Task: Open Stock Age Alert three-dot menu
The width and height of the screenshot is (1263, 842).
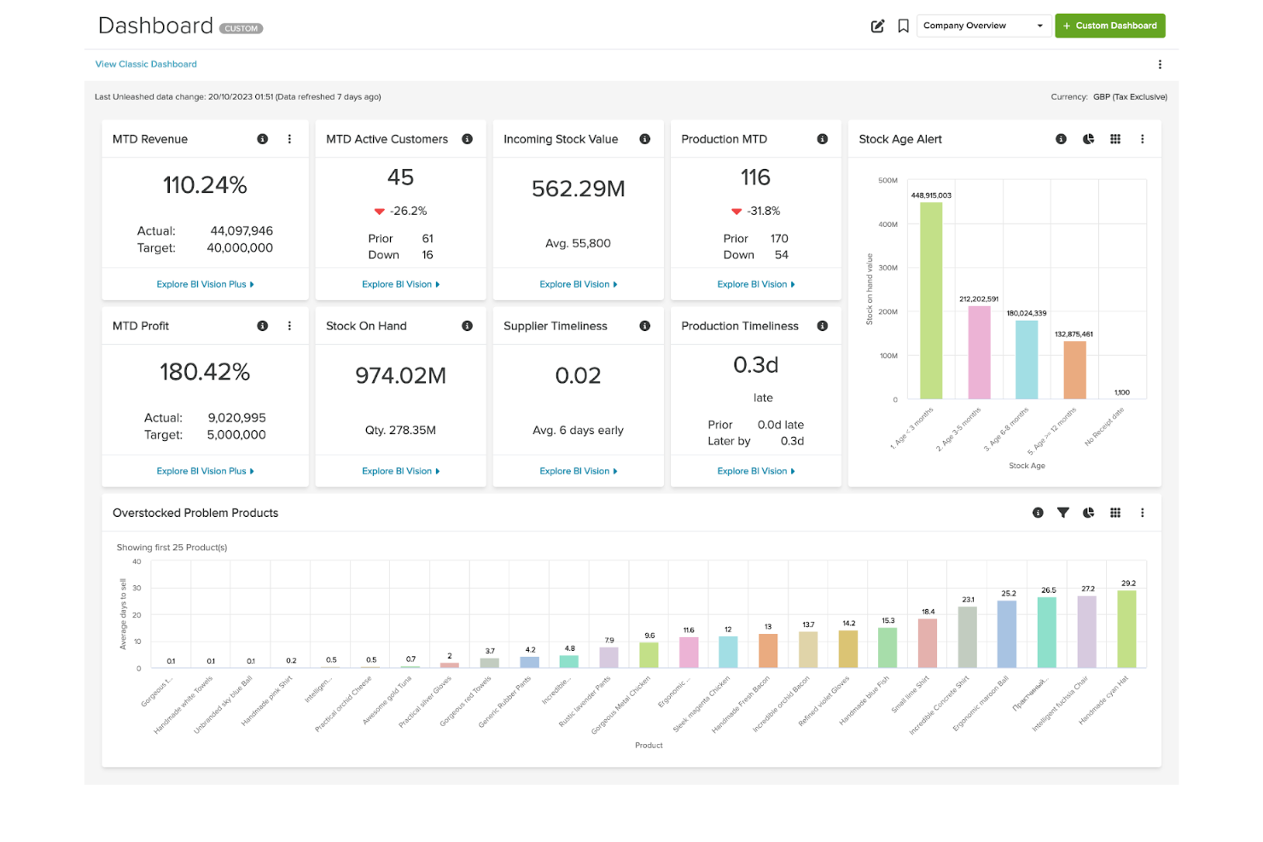Action: point(1143,139)
